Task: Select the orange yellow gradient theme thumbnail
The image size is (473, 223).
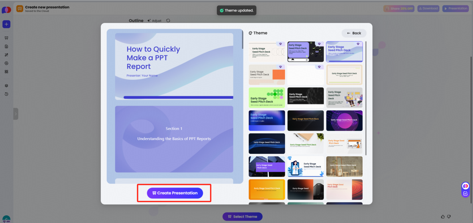Action: click(267, 190)
